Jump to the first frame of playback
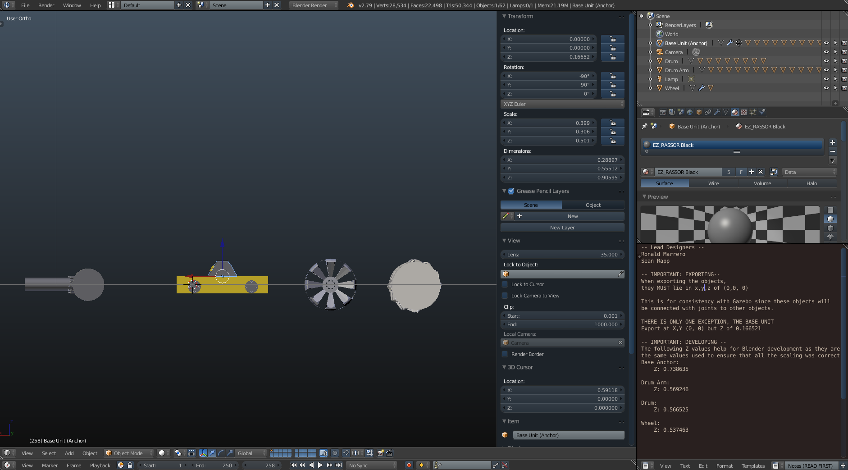848x470 pixels. [293, 465]
